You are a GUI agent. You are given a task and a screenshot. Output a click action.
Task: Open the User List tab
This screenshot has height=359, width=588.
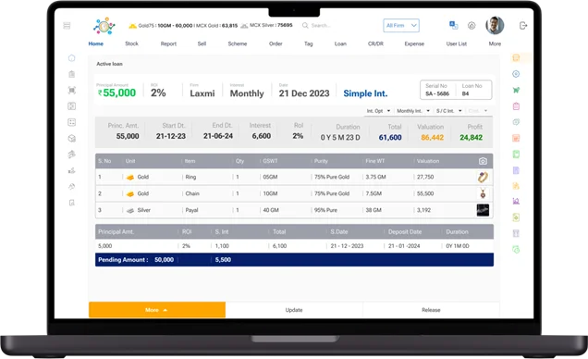pyautogui.click(x=457, y=43)
